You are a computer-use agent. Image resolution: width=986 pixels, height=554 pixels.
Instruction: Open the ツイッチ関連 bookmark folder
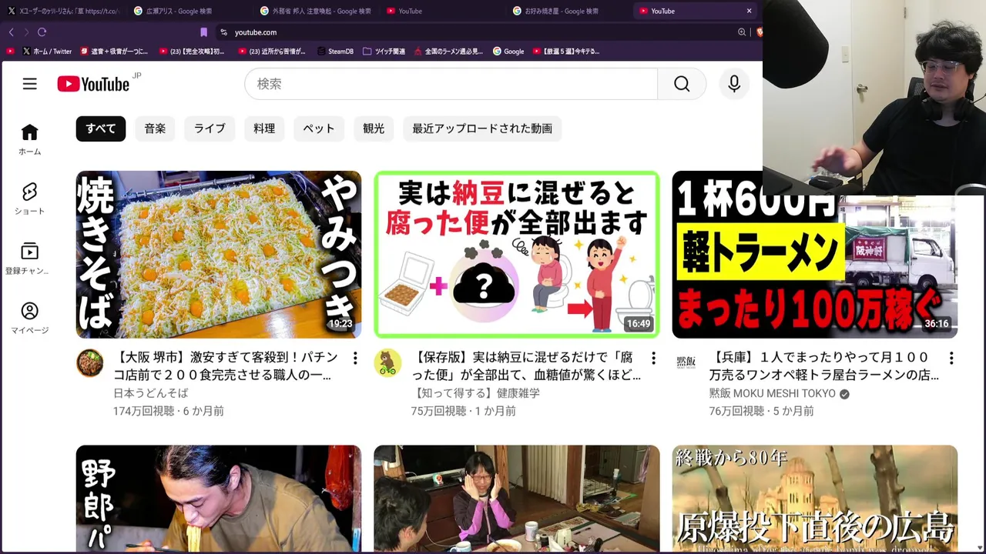tap(384, 52)
